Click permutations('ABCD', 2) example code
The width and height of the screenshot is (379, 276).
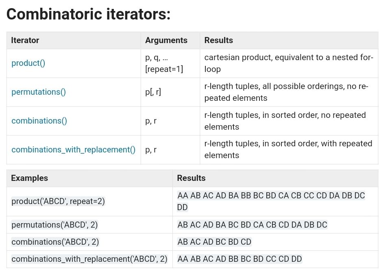click(54, 225)
